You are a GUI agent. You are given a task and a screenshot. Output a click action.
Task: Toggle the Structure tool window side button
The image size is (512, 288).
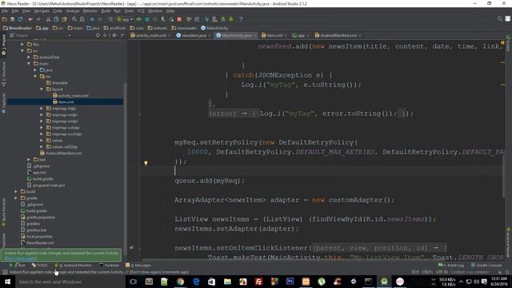click(3, 74)
